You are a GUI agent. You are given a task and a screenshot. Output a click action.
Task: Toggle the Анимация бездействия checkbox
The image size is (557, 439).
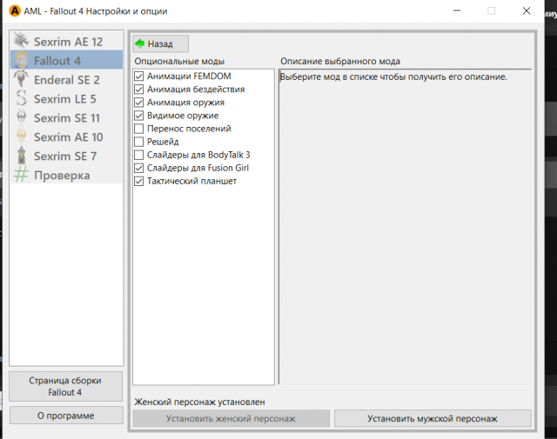(x=139, y=90)
